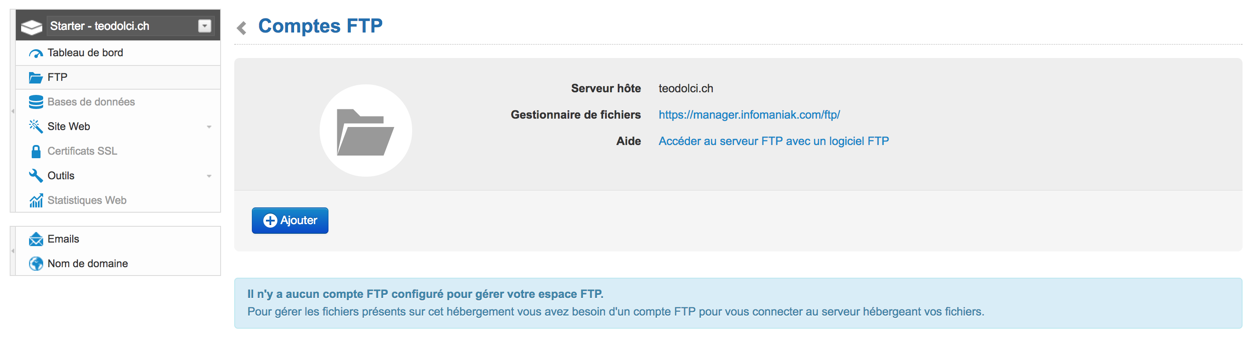Open Statistiques Web via bar chart icon
1254x341 pixels.
36,200
